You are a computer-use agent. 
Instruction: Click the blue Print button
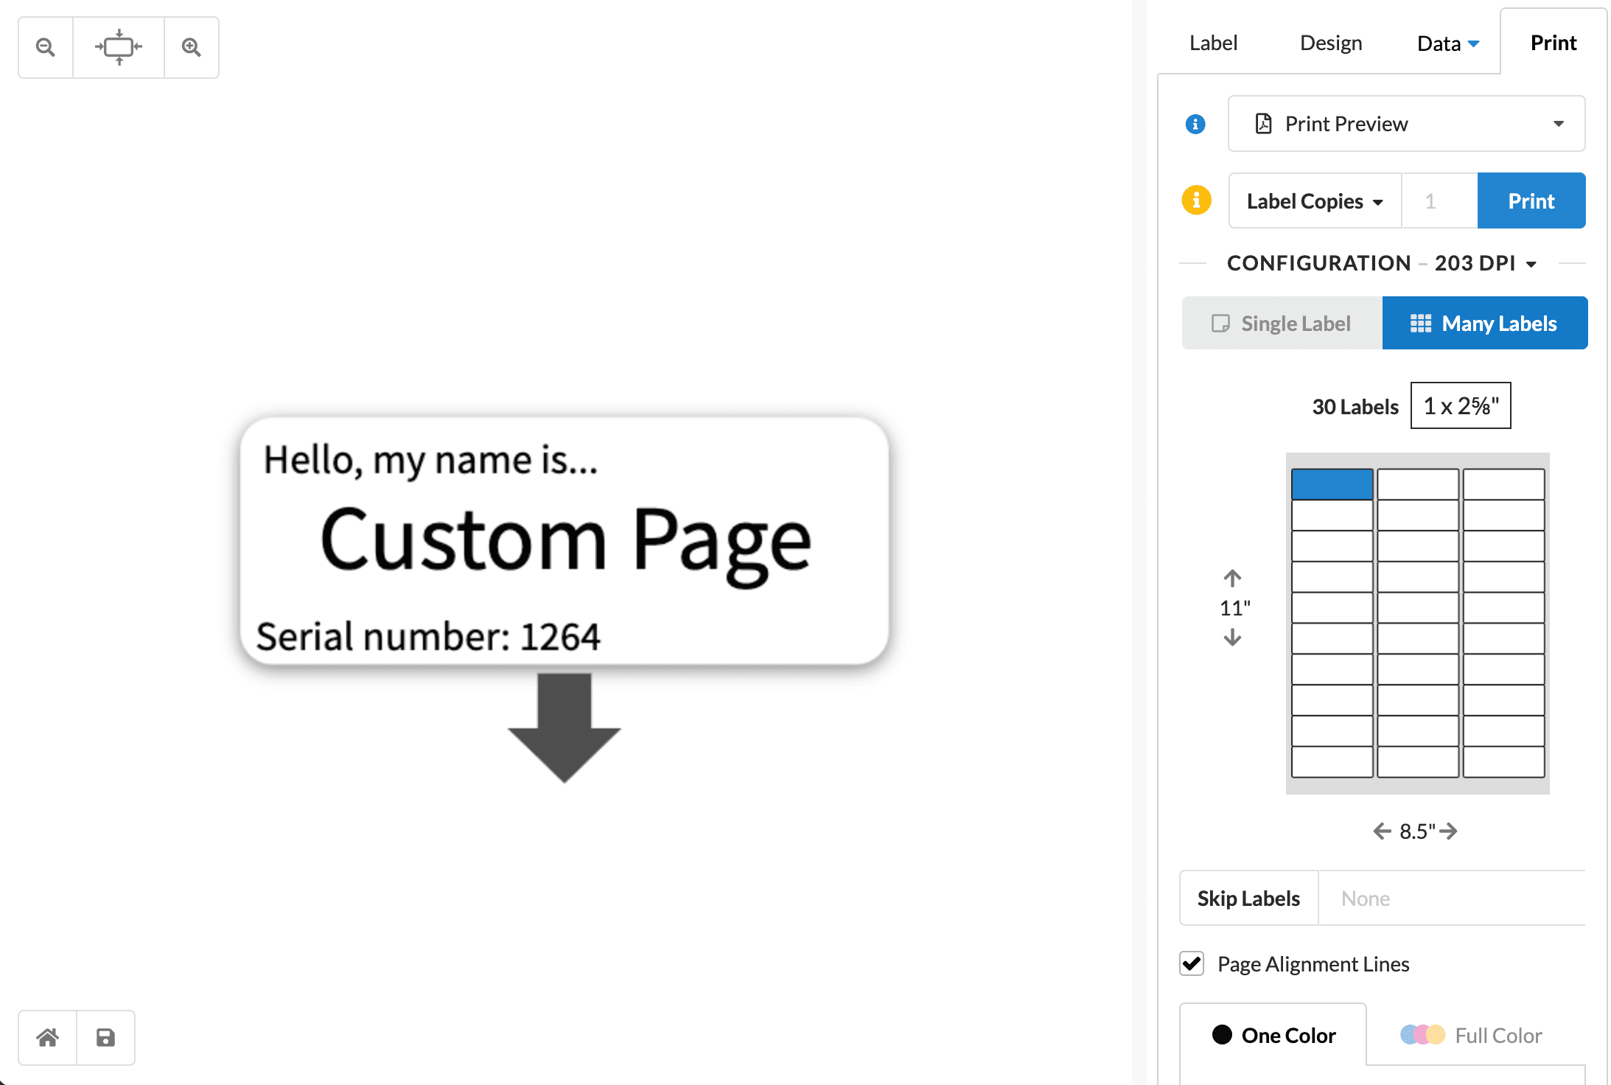(1531, 200)
